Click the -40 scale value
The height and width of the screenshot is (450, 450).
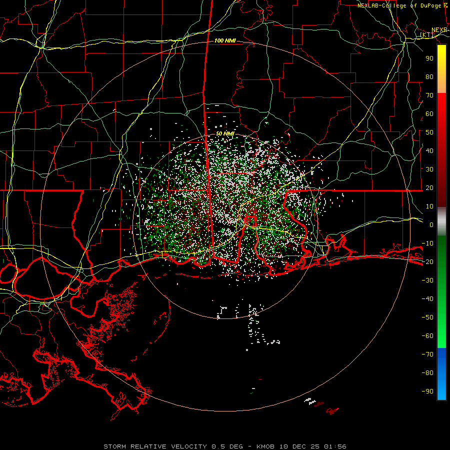[427, 299]
